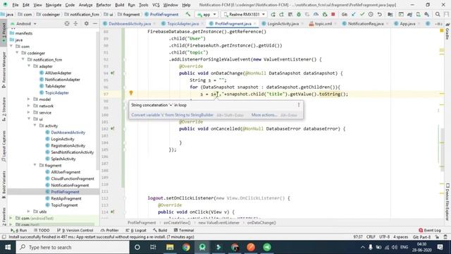Toggle the Layout Captures tool window
The height and width of the screenshot is (254, 451).
coord(4,147)
